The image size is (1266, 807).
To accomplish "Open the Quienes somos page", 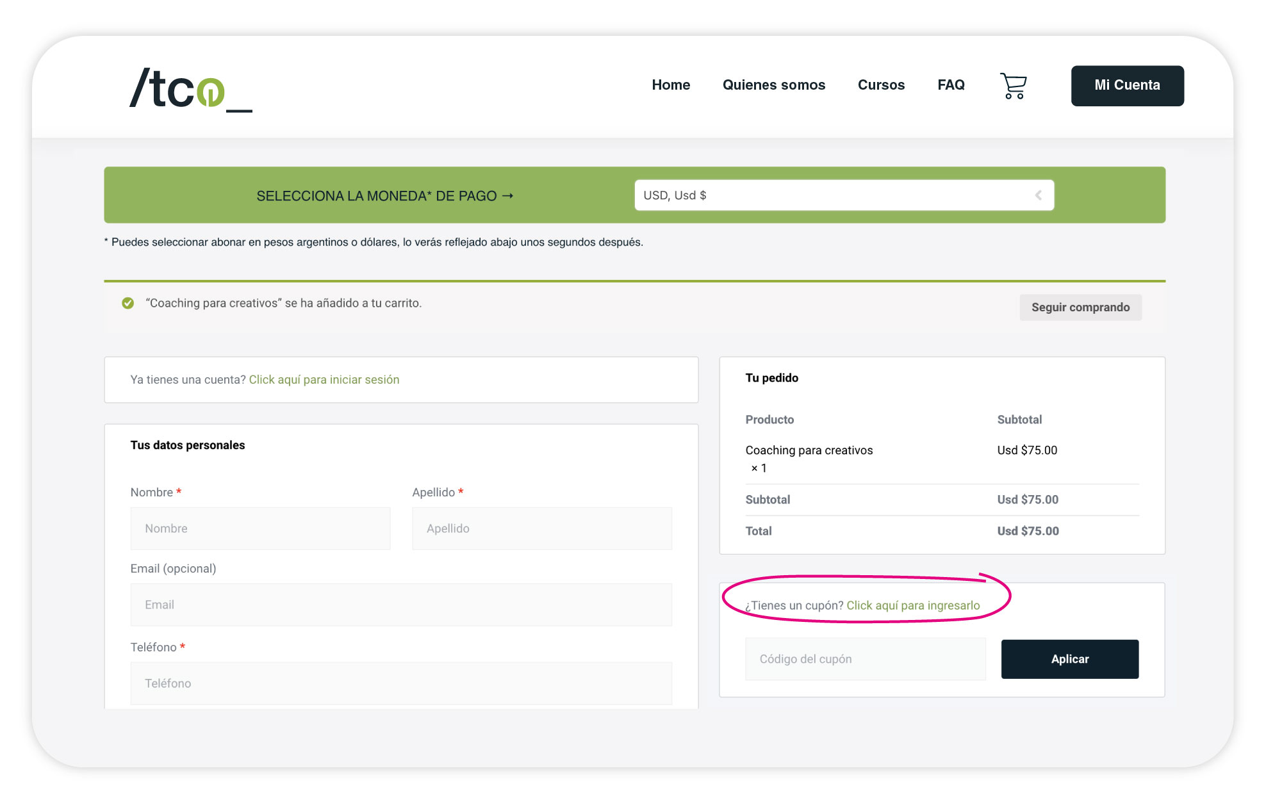I will (x=773, y=85).
